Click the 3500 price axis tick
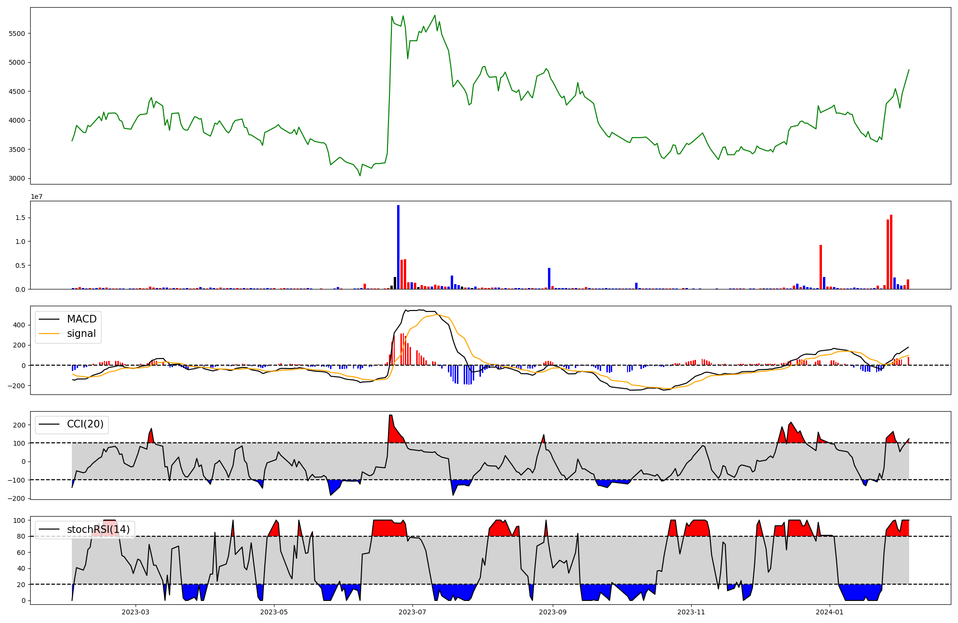 tap(17, 150)
